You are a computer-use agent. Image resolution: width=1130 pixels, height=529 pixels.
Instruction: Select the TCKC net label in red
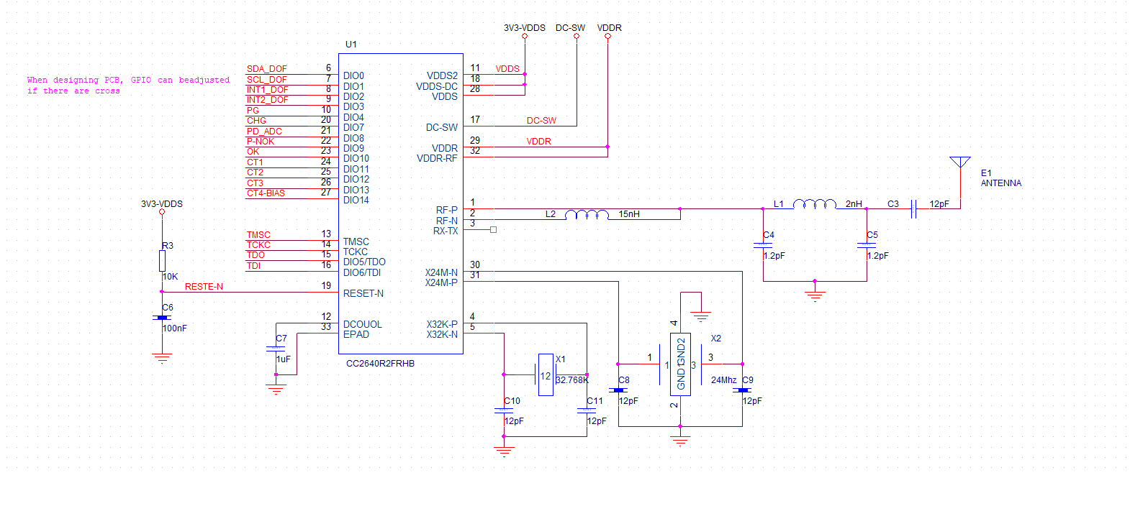pyautogui.click(x=259, y=245)
